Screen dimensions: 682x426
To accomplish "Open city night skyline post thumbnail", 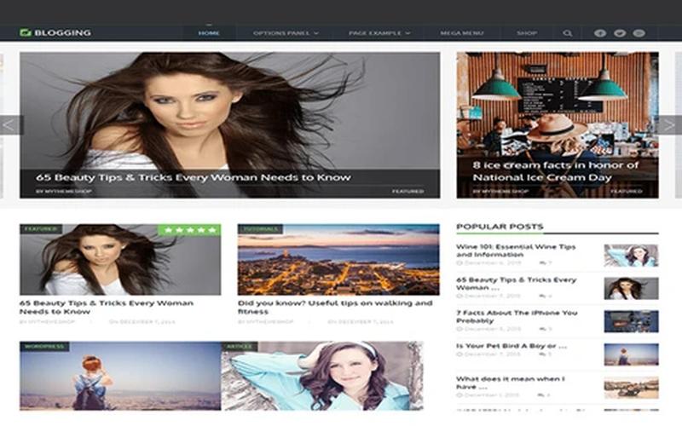I will pyautogui.click(x=338, y=260).
